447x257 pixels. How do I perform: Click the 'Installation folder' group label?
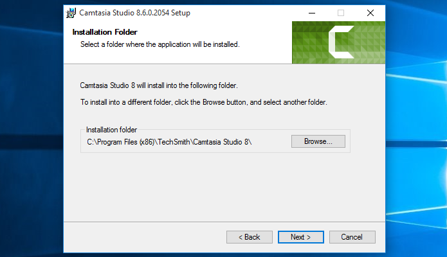111,130
